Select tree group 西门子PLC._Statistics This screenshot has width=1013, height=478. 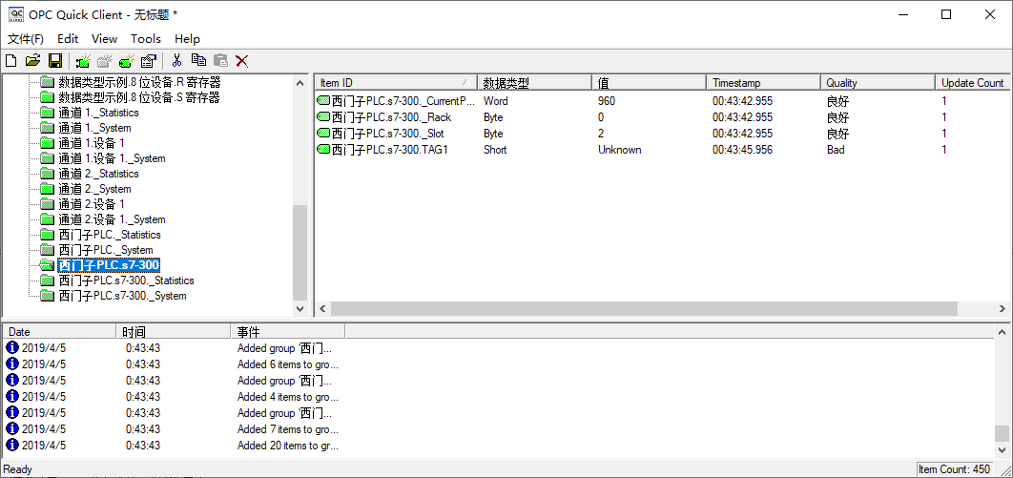pyautogui.click(x=110, y=235)
